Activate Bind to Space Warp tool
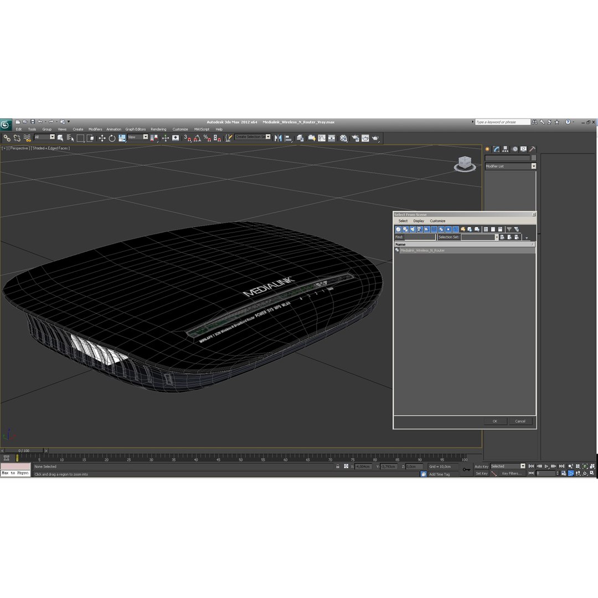Screen dimensions: 598x598 27,138
